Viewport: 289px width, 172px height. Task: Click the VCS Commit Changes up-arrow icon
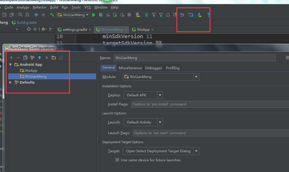[x=161, y=15]
